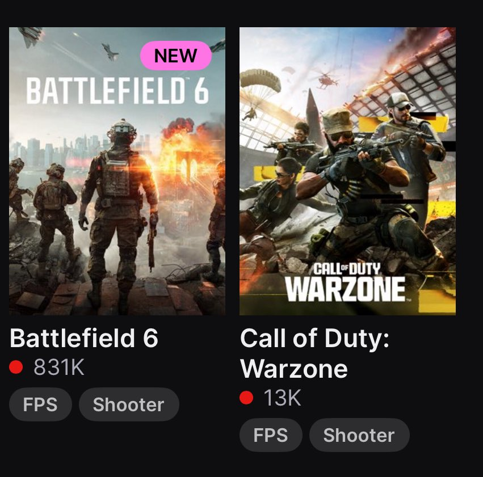The image size is (483, 477).
Task: Select the Shooter tag under Battlefield 6
Action: 129,404
